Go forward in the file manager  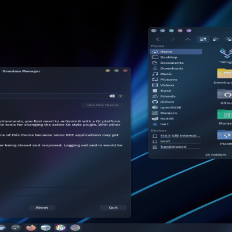click(173, 39)
